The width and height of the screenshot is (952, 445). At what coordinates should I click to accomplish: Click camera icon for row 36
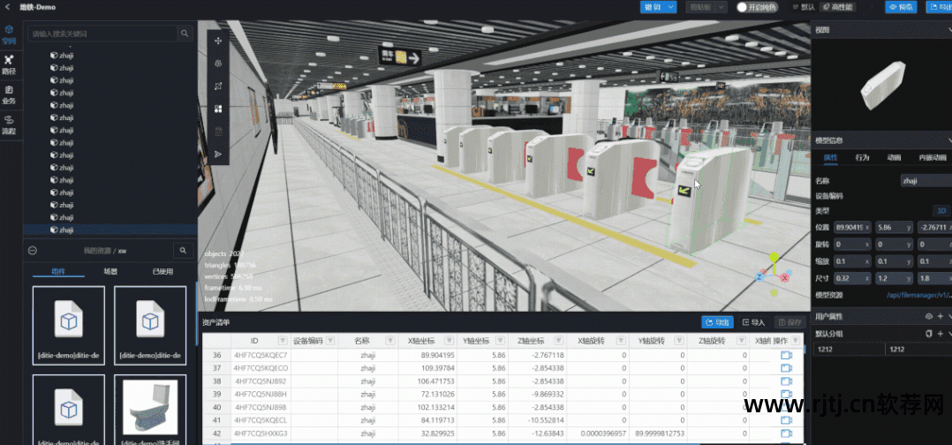[x=786, y=355]
